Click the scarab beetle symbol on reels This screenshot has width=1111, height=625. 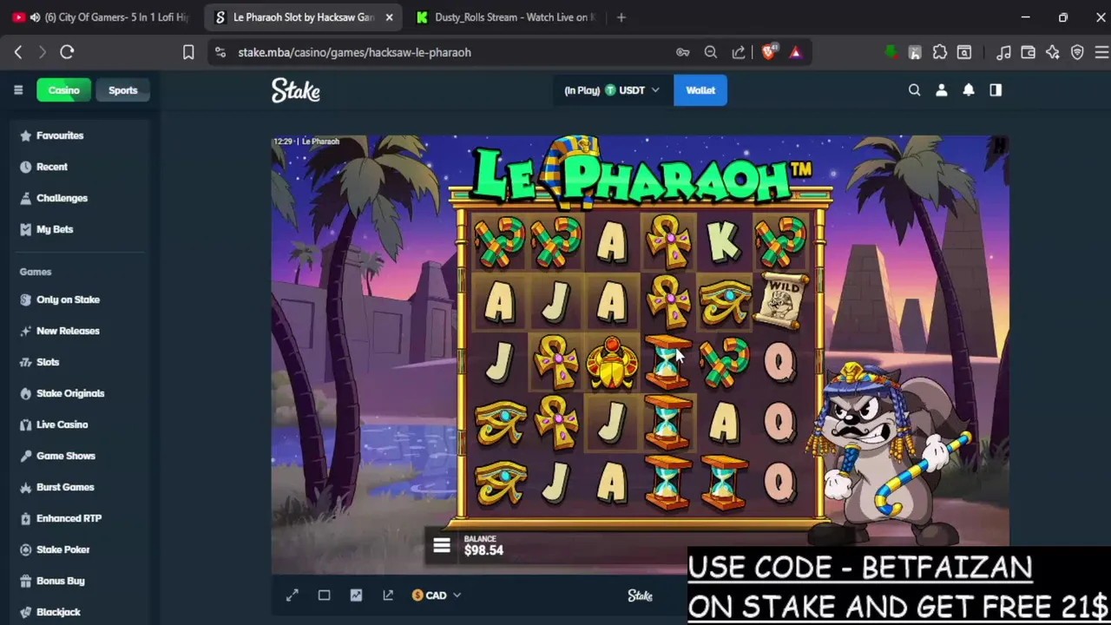pos(612,362)
